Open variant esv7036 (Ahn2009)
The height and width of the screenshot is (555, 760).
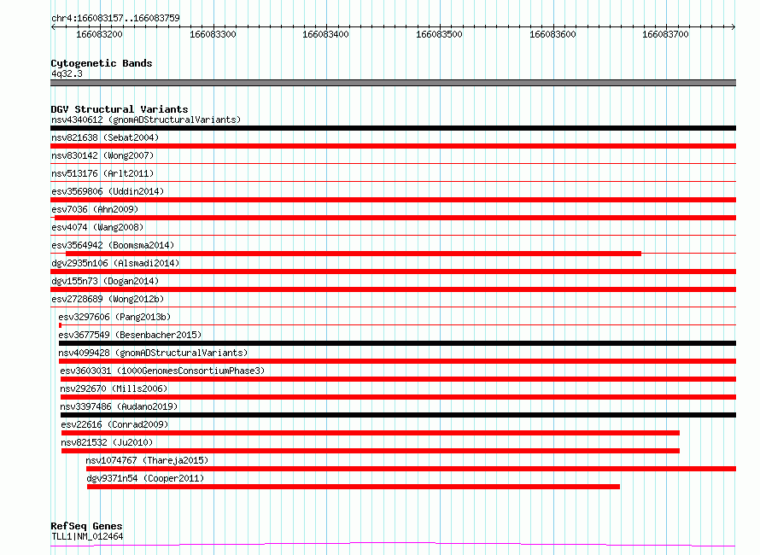[95, 209]
